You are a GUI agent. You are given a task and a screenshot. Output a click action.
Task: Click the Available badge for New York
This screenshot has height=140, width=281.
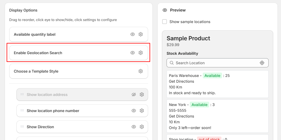coord(199,105)
